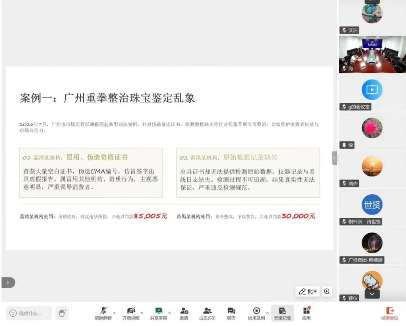This screenshot has width=406, height=326.
Task: Click heading 冒用、伪造资质证书
Action: tap(97, 157)
